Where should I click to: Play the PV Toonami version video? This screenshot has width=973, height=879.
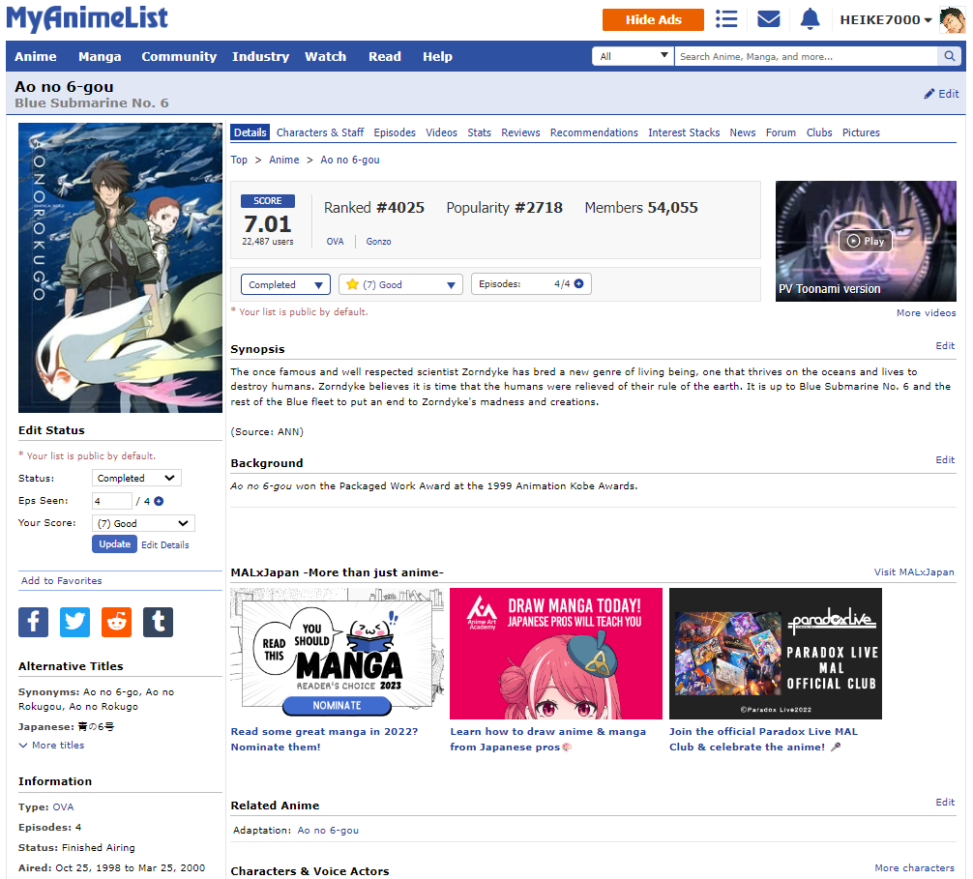[x=865, y=241]
